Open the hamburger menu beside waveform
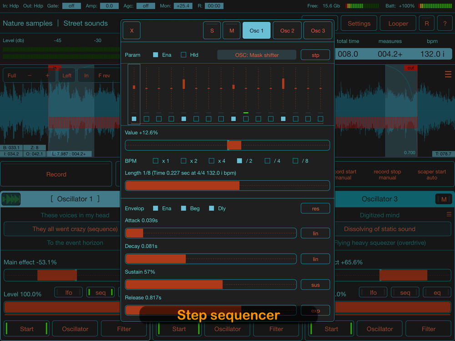455x341 pixels. point(448,75)
